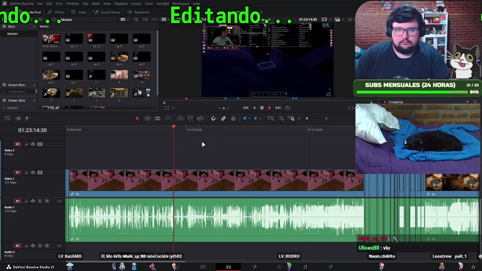Open the Workspace menu
The width and height of the screenshot is (482, 271).
[181, 4]
